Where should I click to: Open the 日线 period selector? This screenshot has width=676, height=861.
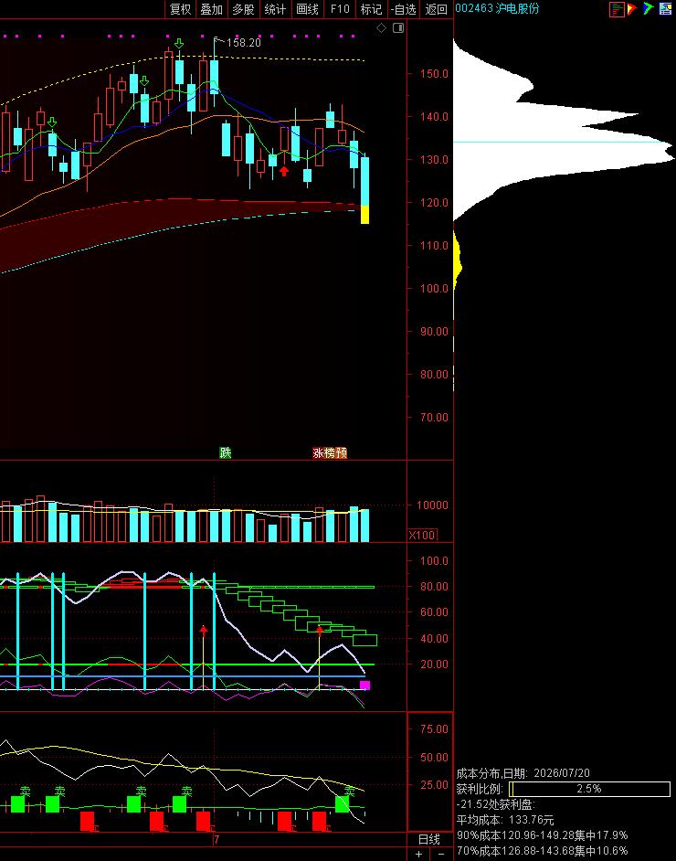tap(429, 839)
